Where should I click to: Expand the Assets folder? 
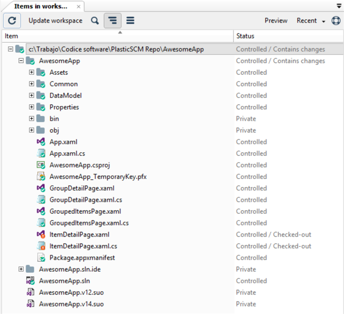tap(32, 72)
